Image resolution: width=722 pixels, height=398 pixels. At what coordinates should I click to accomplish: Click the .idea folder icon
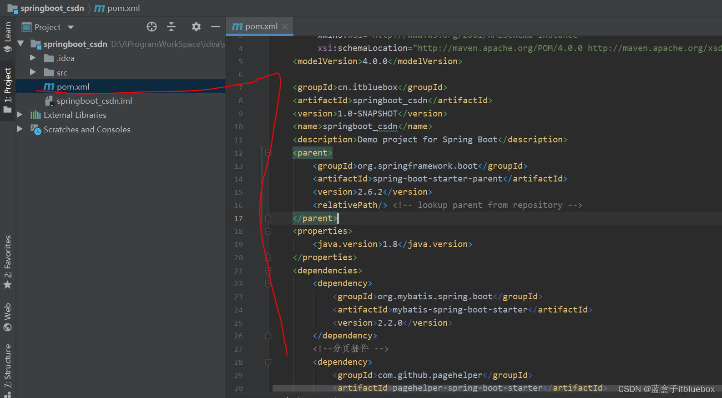pos(49,58)
